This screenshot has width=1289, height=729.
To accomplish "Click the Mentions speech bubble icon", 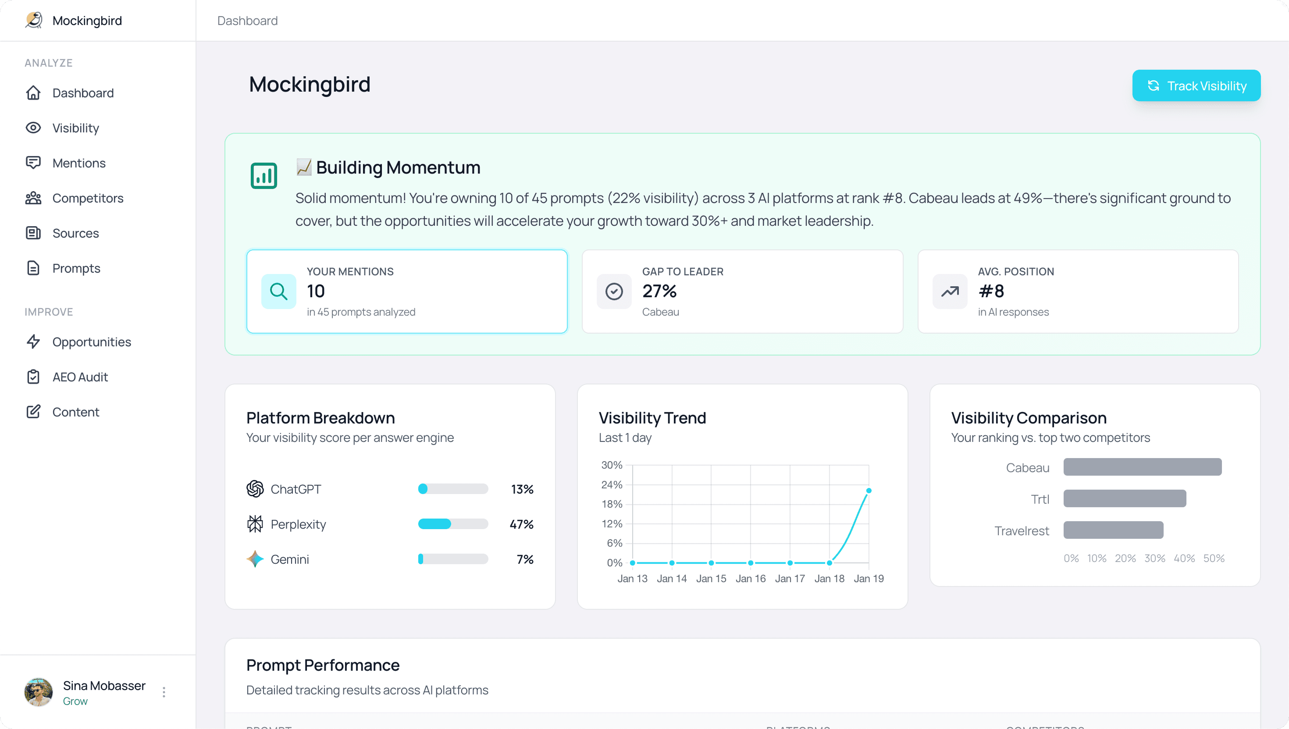I will (33, 163).
